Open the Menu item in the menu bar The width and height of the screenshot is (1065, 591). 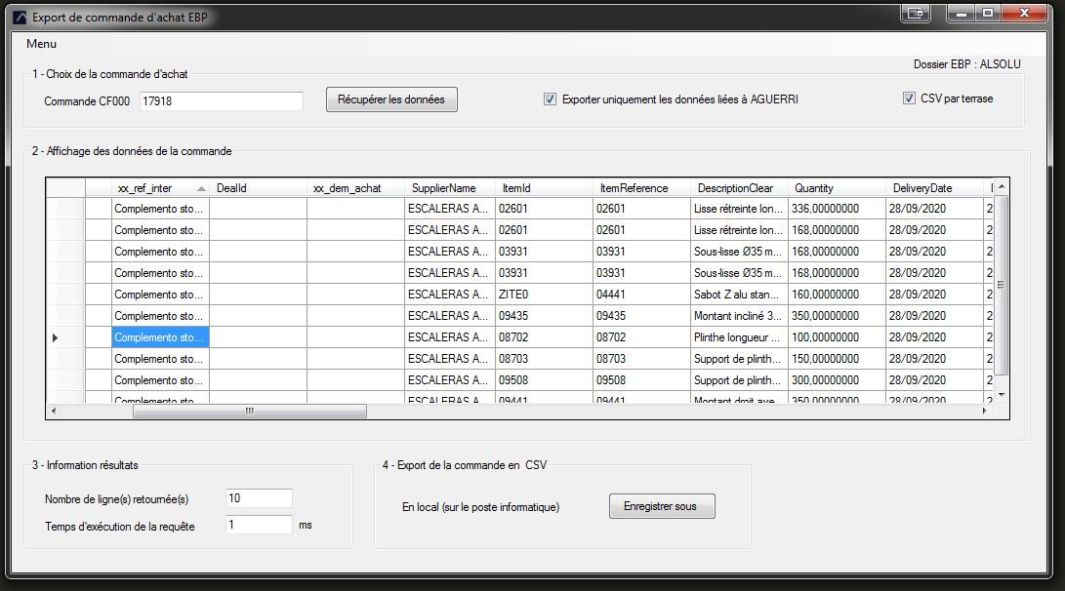click(41, 44)
